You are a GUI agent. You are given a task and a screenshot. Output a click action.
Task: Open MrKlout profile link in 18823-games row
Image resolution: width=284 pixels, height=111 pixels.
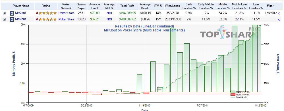coord(20,19)
